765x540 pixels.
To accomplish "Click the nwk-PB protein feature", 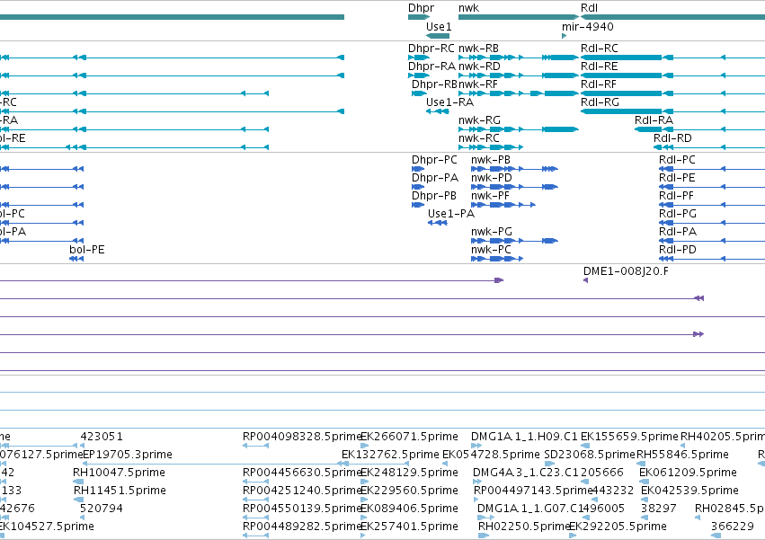I will click(x=514, y=169).
